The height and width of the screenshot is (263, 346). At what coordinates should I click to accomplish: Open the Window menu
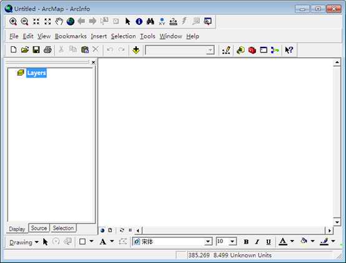(171, 36)
